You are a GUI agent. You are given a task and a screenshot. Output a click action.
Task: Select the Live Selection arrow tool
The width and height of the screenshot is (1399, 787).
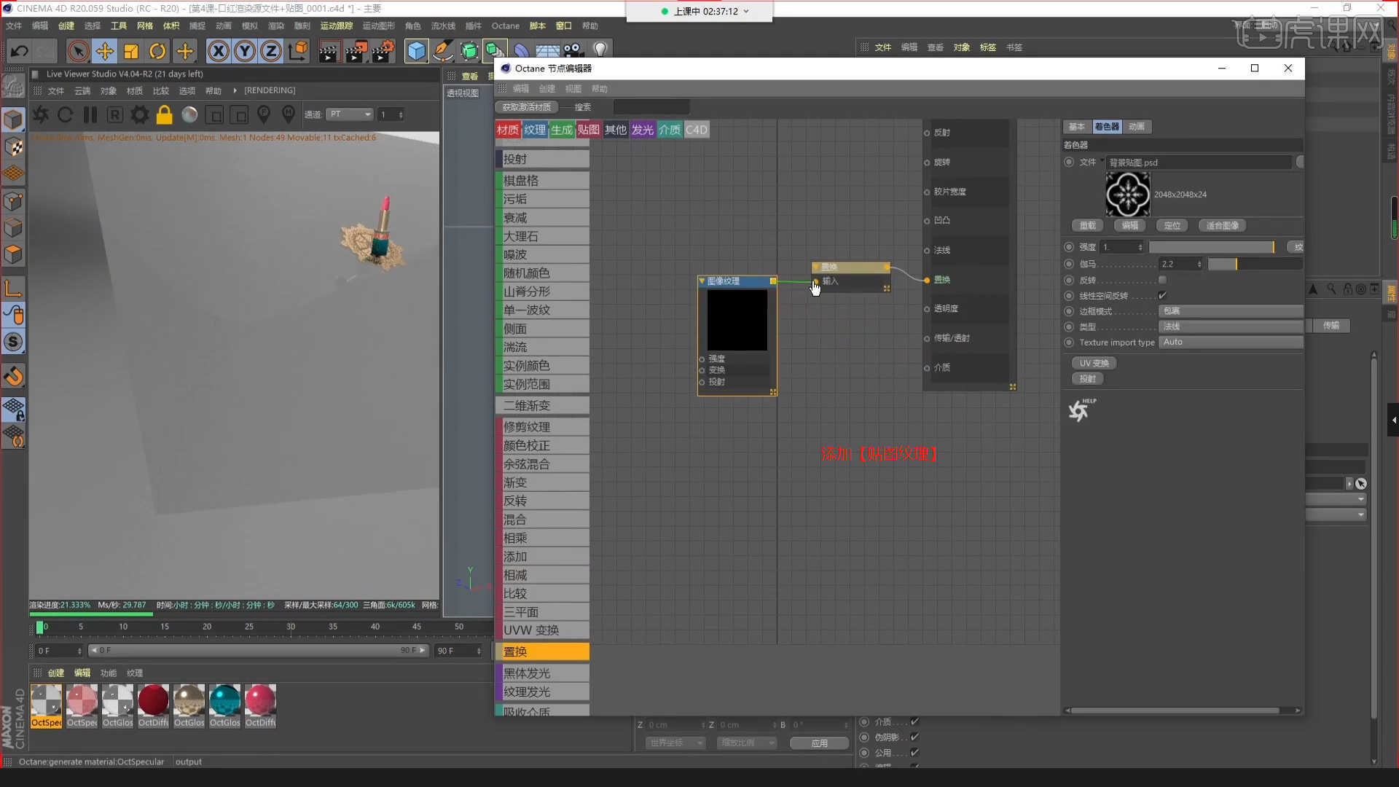pos(78,51)
